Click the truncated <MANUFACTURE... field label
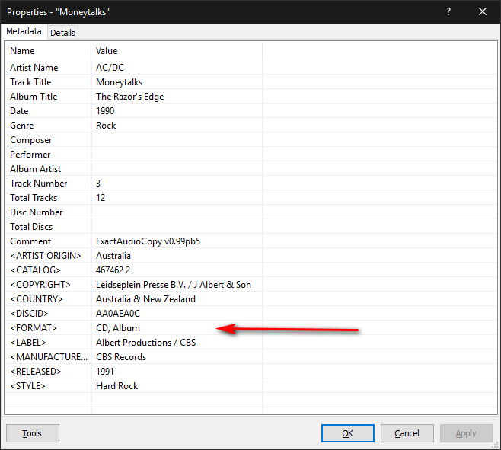This screenshot has height=450, width=501. tap(49, 357)
